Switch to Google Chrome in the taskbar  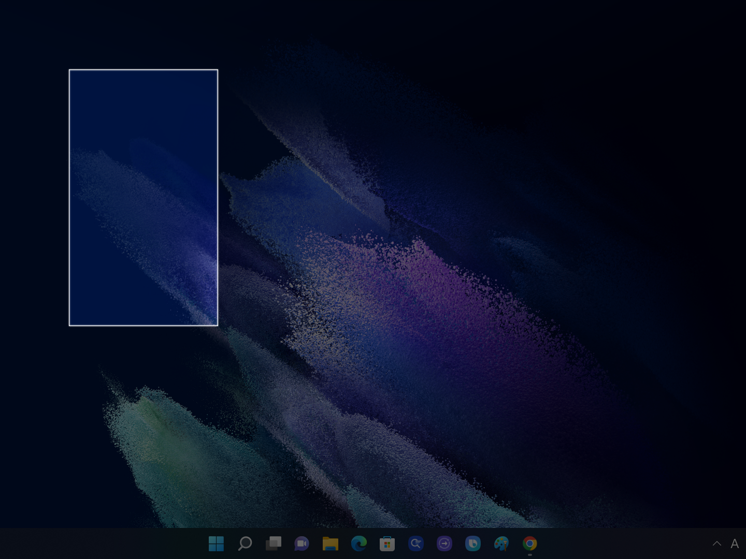[529, 543]
